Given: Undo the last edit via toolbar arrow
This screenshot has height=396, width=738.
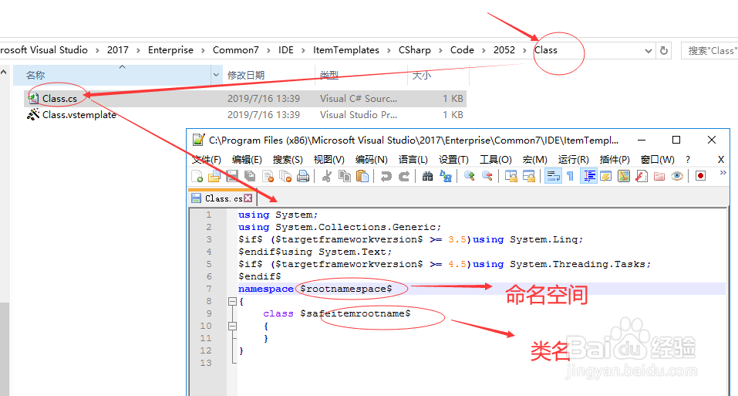Looking at the screenshot, I should pyautogui.click(x=386, y=176).
